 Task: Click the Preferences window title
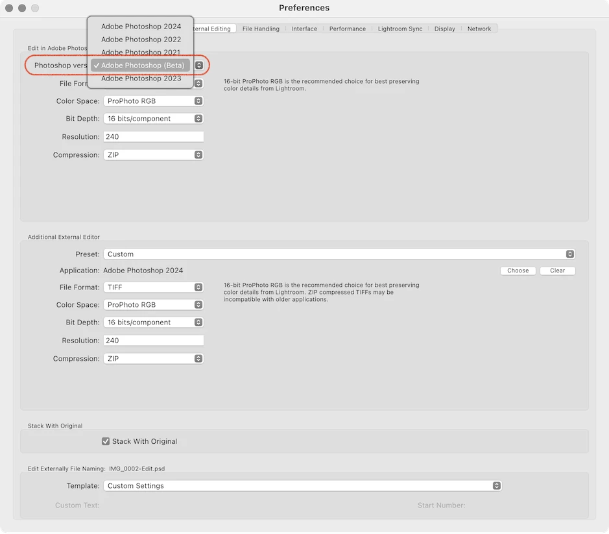pyautogui.click(x=304, y=8)
